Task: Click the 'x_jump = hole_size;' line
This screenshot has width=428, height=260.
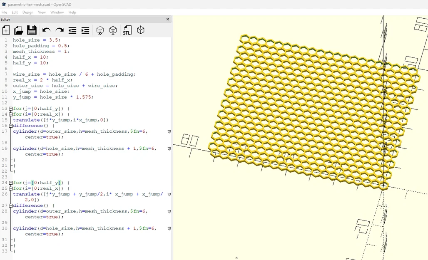Action: 41,92
